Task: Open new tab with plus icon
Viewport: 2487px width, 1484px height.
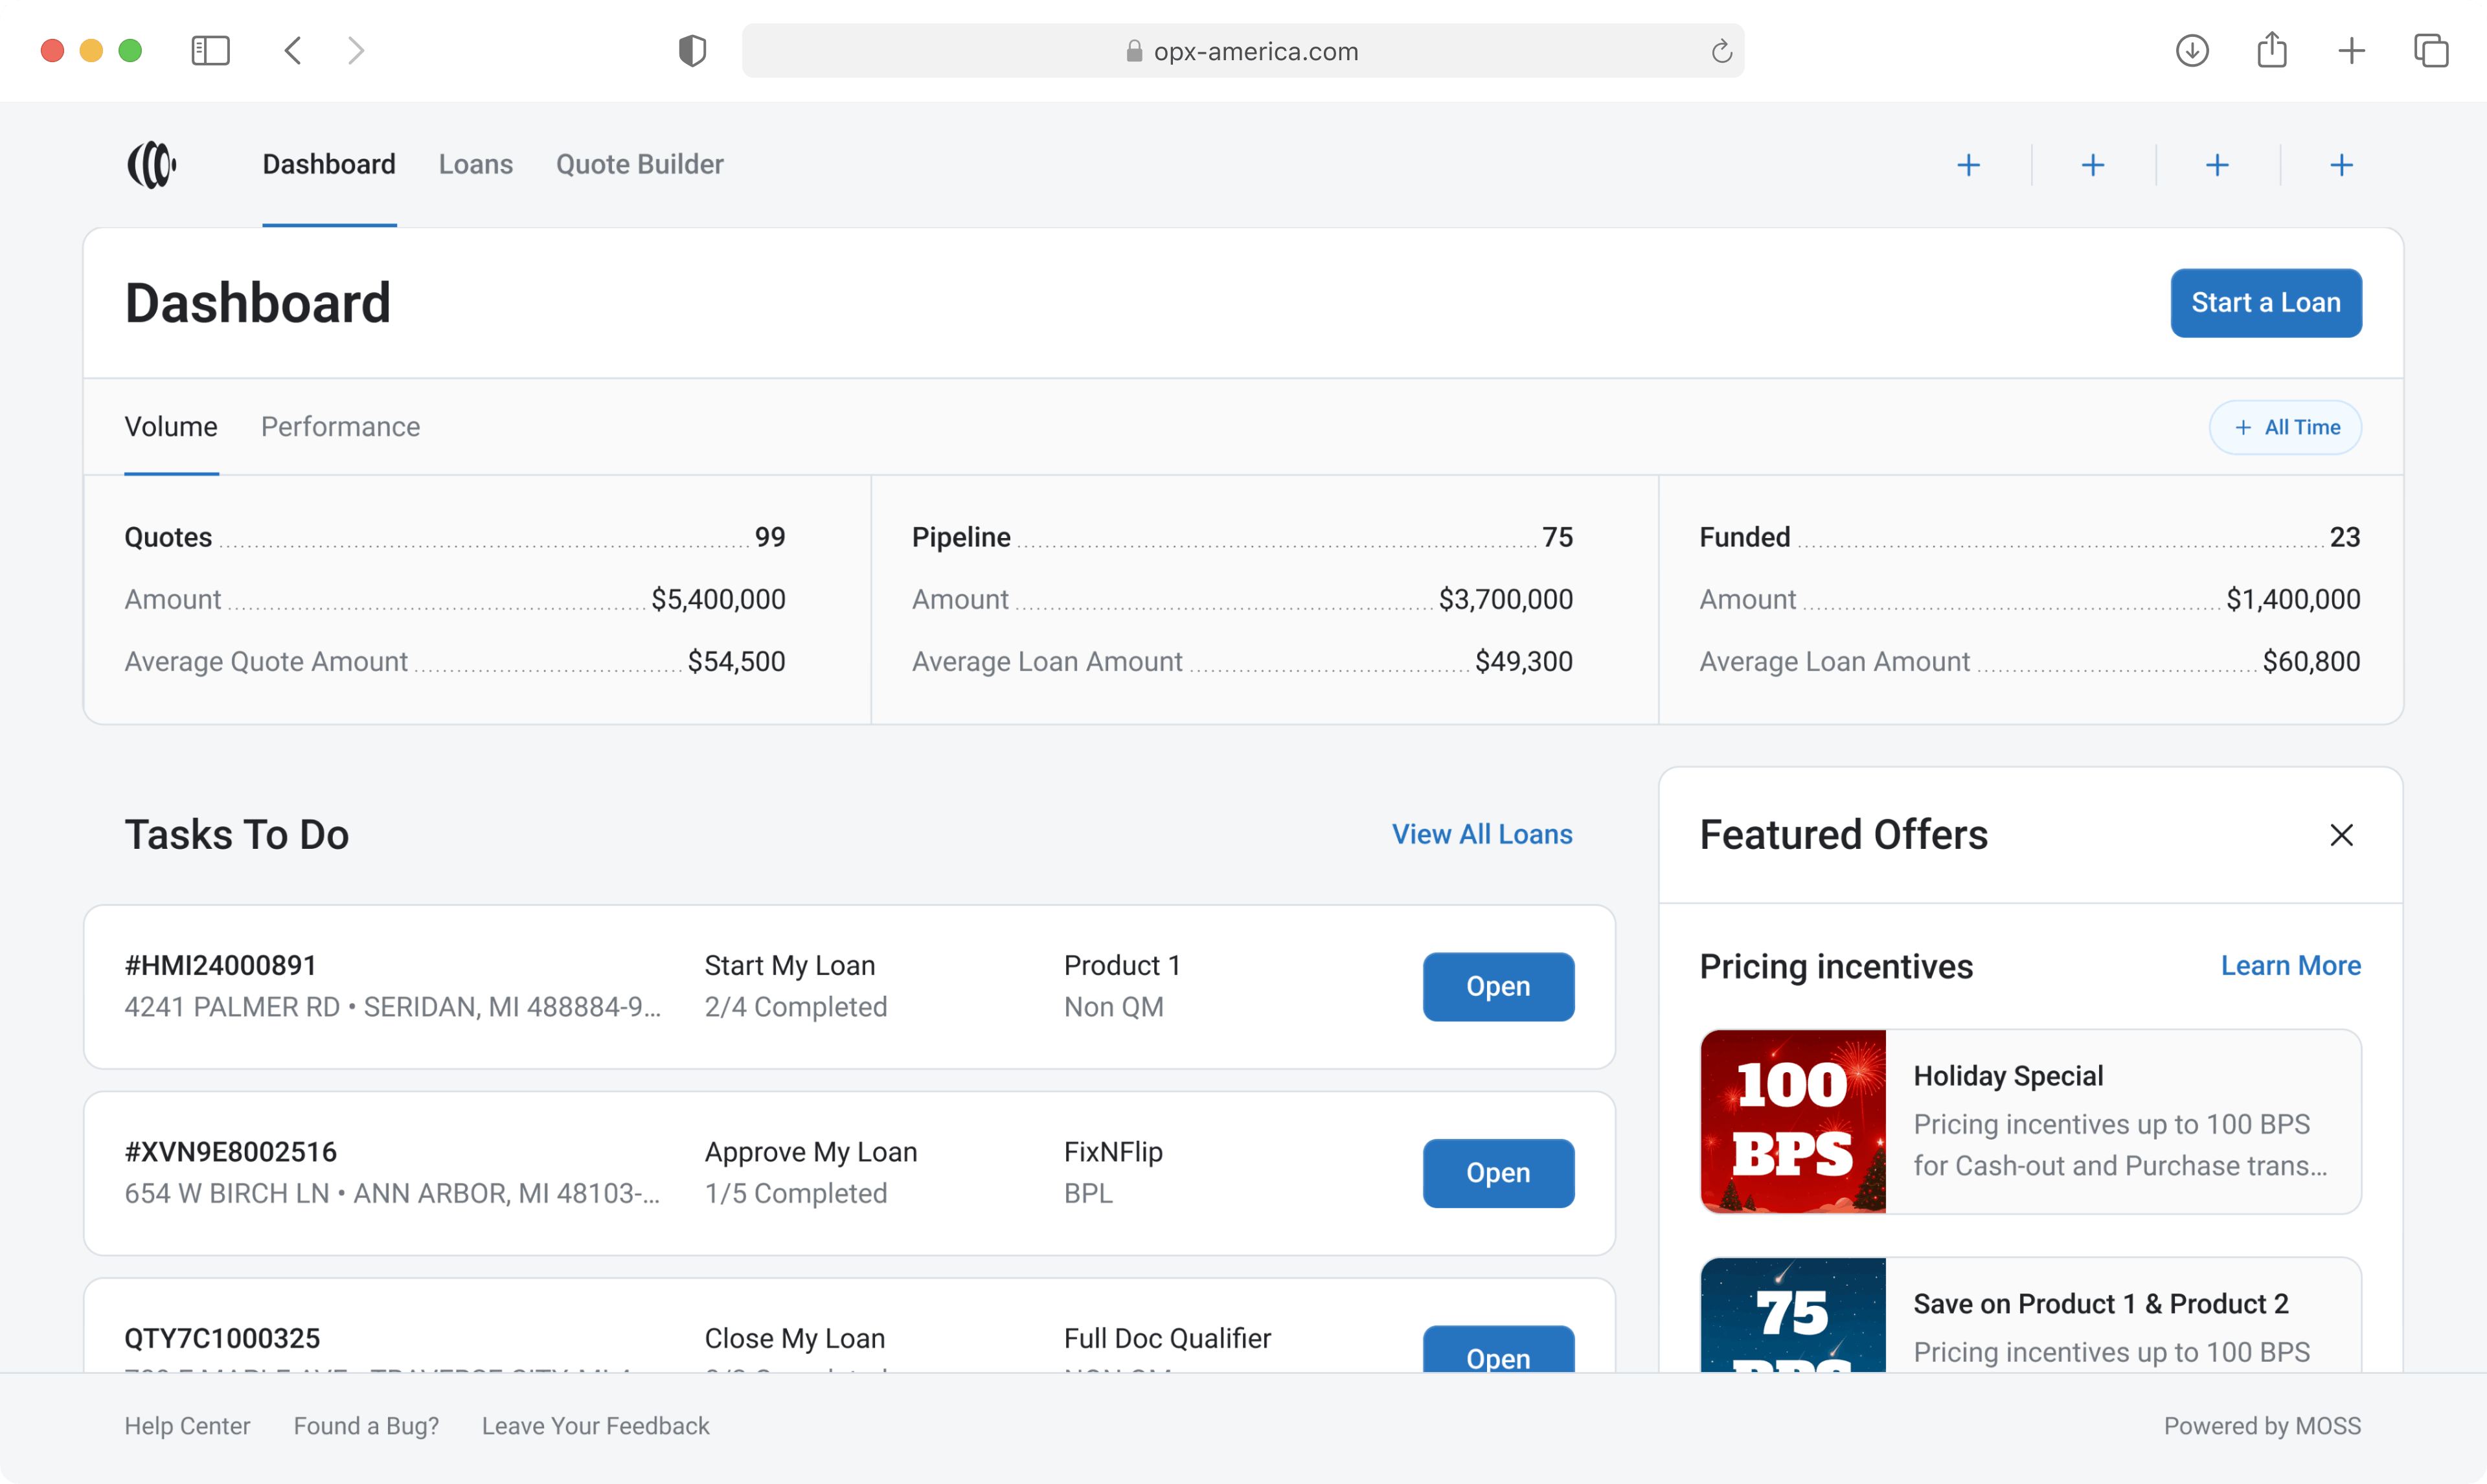Action: (x=2352, y=50)
